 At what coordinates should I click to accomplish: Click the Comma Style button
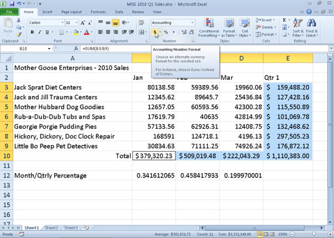(x=174, y=32)
